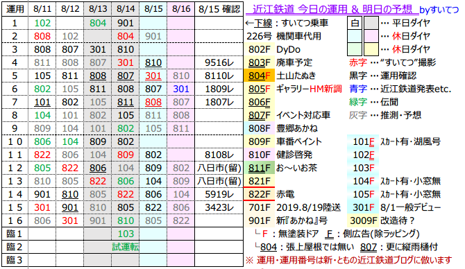This screenshot has width=465, height=269.
Task: Select the 5919レ confirmation cell
Action: (x=219, y=194)
